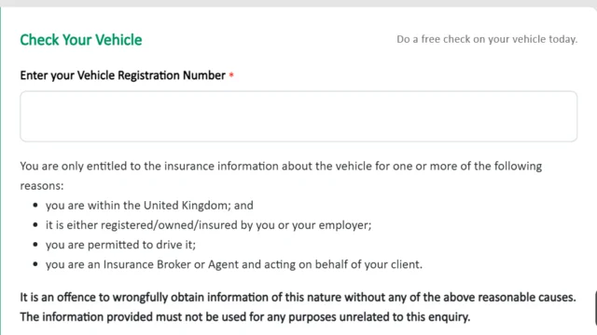The image size is (597, 335).
Task: Click the 'Enter your Vehicle Registration Number' label
Action: point(122,75)
